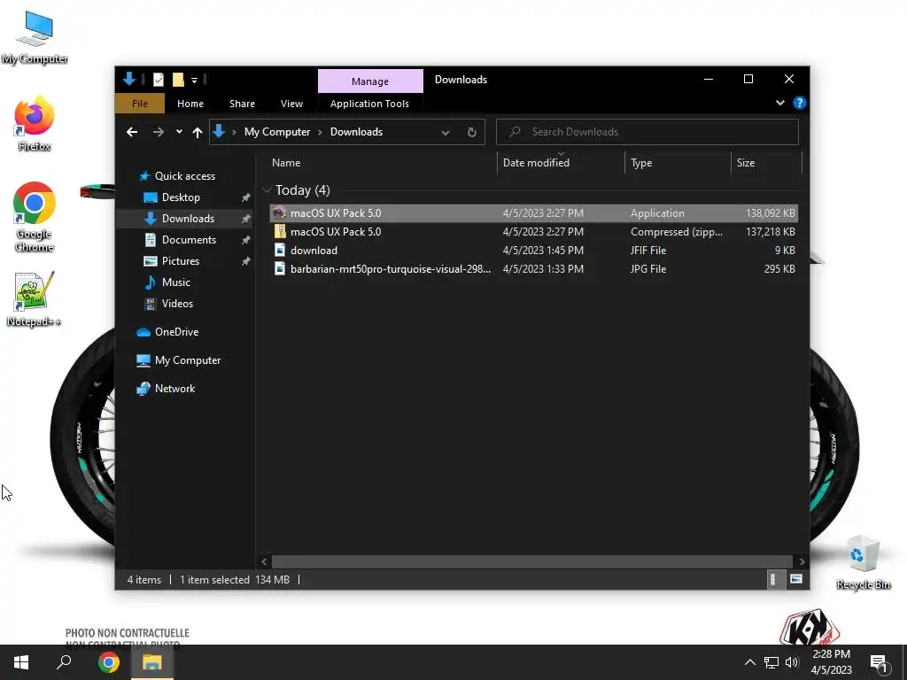Collapse the Today (4) group
This screenshot has height=680, width=907.
pyautogui.click(x=267, y=190)
